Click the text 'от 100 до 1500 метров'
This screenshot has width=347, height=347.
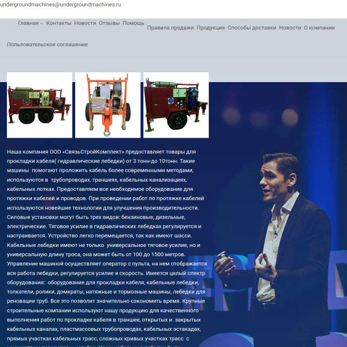point(156,254)
